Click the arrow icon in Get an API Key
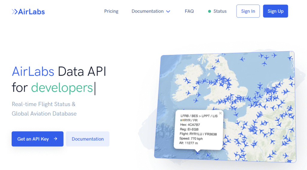Image resolution: width=307 pixels, height=170 pixels. tap(55, 139)
